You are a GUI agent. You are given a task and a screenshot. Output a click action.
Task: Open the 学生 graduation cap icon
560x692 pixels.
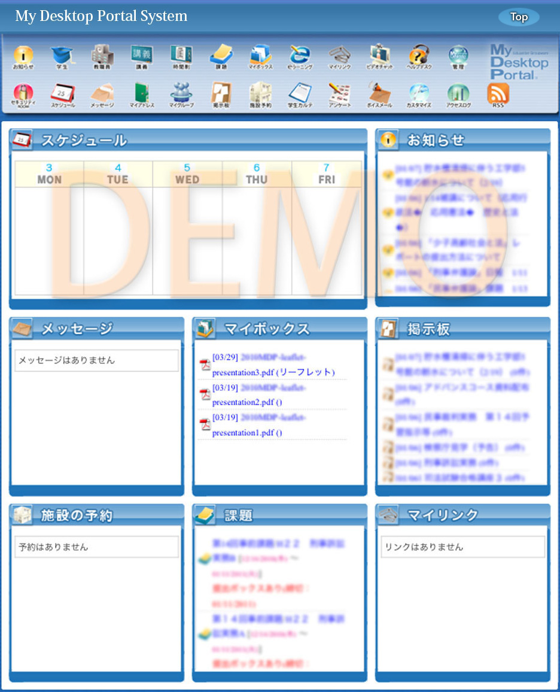(x=61, y=56)
